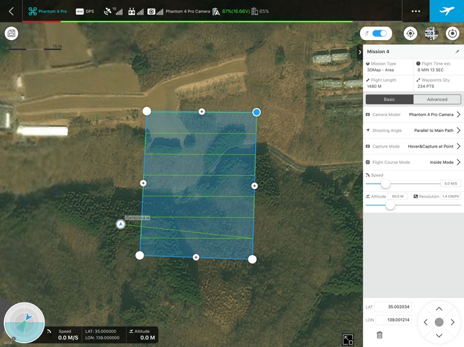Open Camera Model options chevron
Screen dimensions: 464x347
[458, 114]
